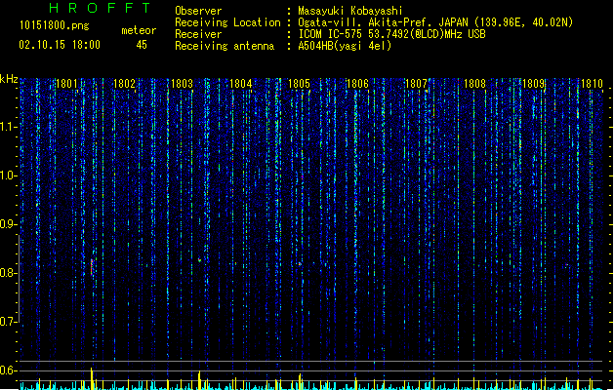Click the Observer label
Screen dimensions: 614x390
pyautogui.click(x=198, y=11)
